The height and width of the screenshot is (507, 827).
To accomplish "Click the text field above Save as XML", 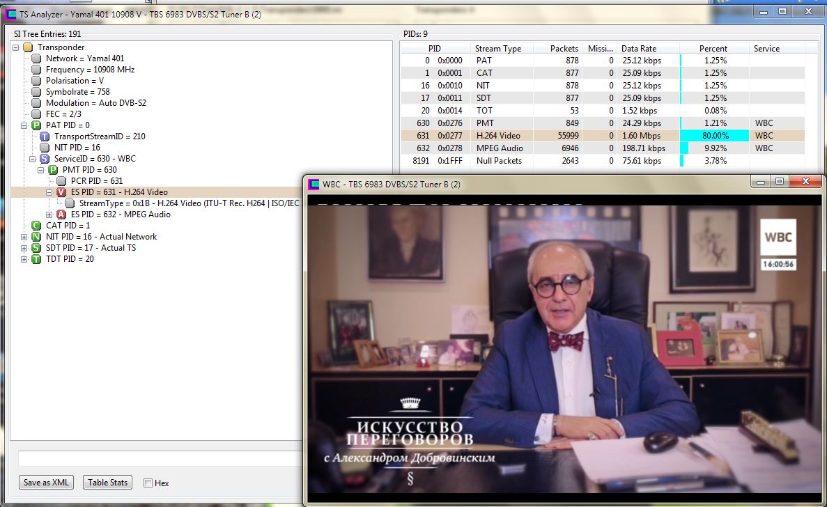I will 160,458.
